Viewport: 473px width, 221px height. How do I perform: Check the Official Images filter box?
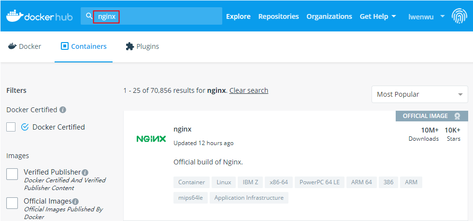tap(12, 203)
